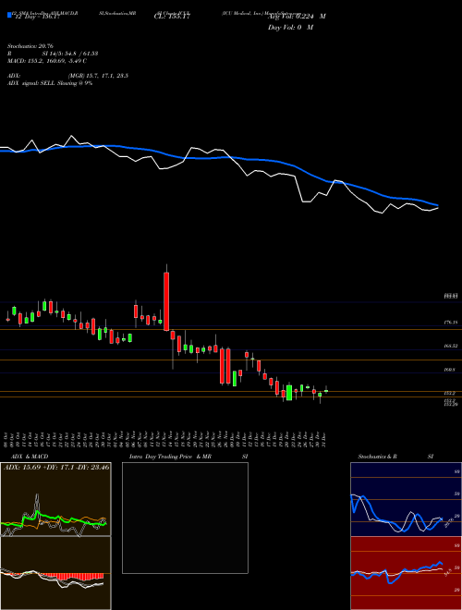Click the tallest red candlestick in November
This screenshot has height=610, width=462.
click(166, 301)
